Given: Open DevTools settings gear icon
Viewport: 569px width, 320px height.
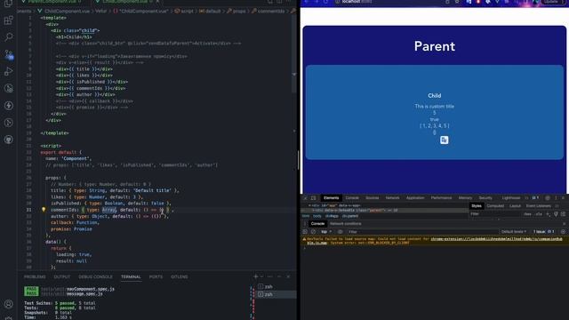Looking at the screenshot, I should [548, 198].
